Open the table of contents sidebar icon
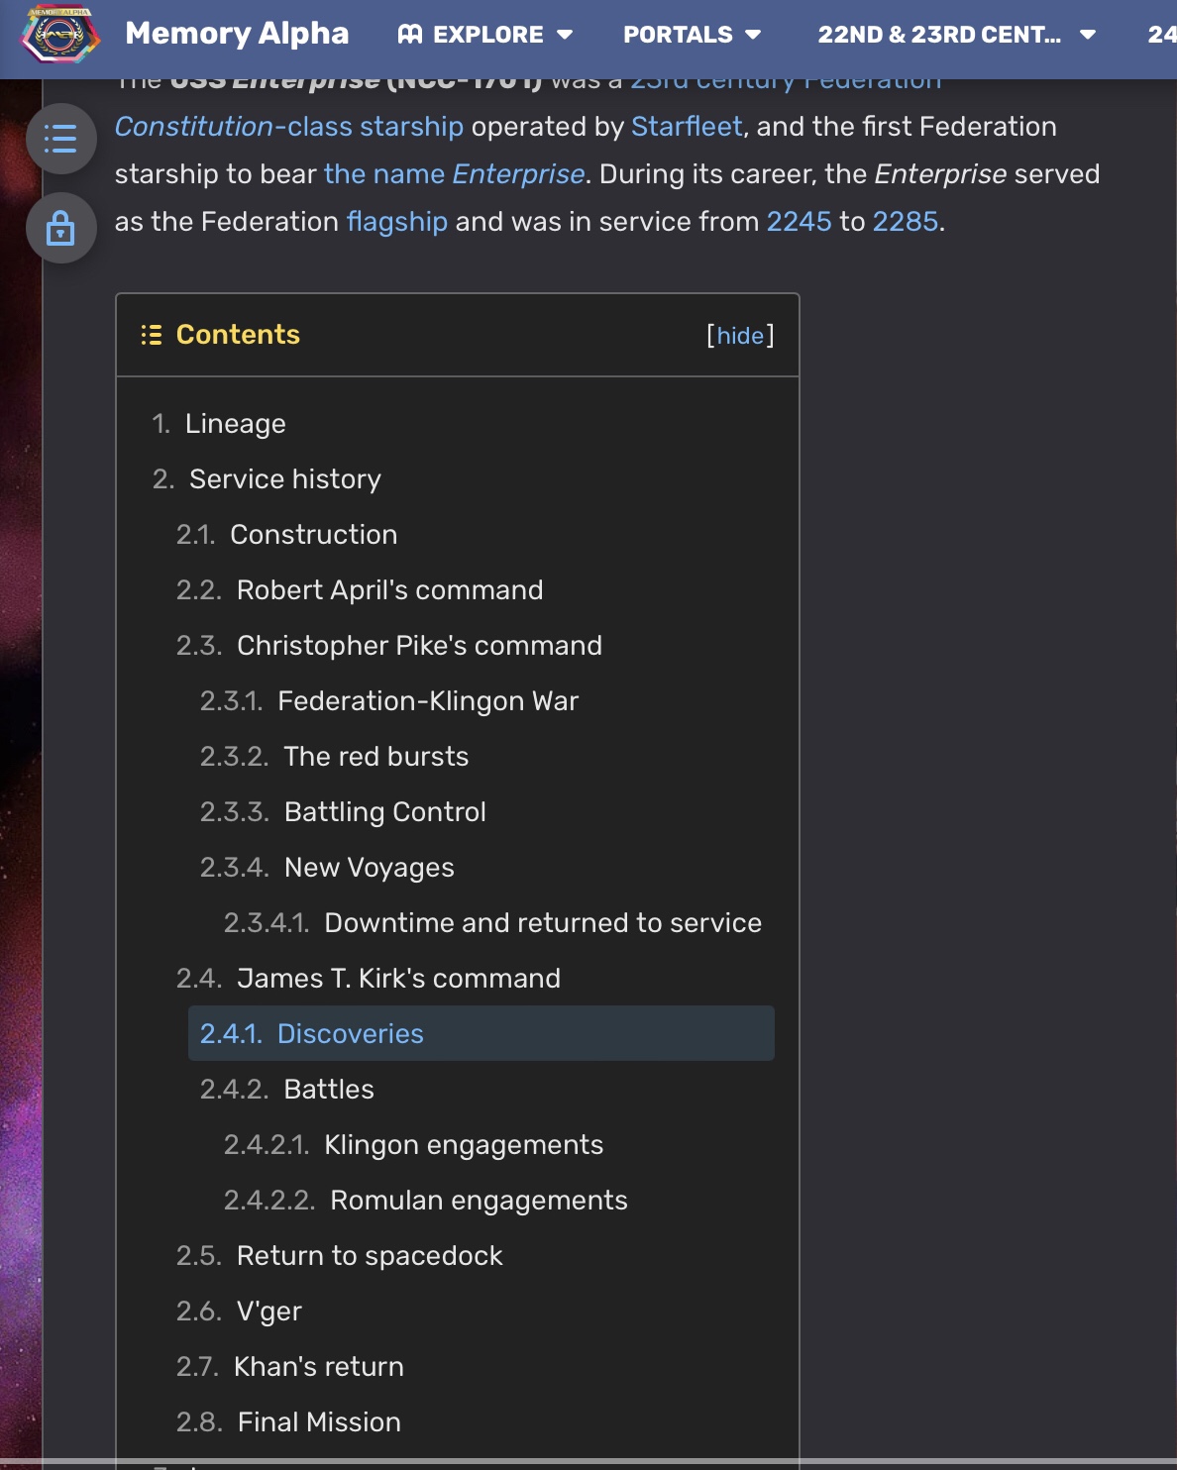Viewport: 1177px width, 1470px height. (x=61, y=139)
